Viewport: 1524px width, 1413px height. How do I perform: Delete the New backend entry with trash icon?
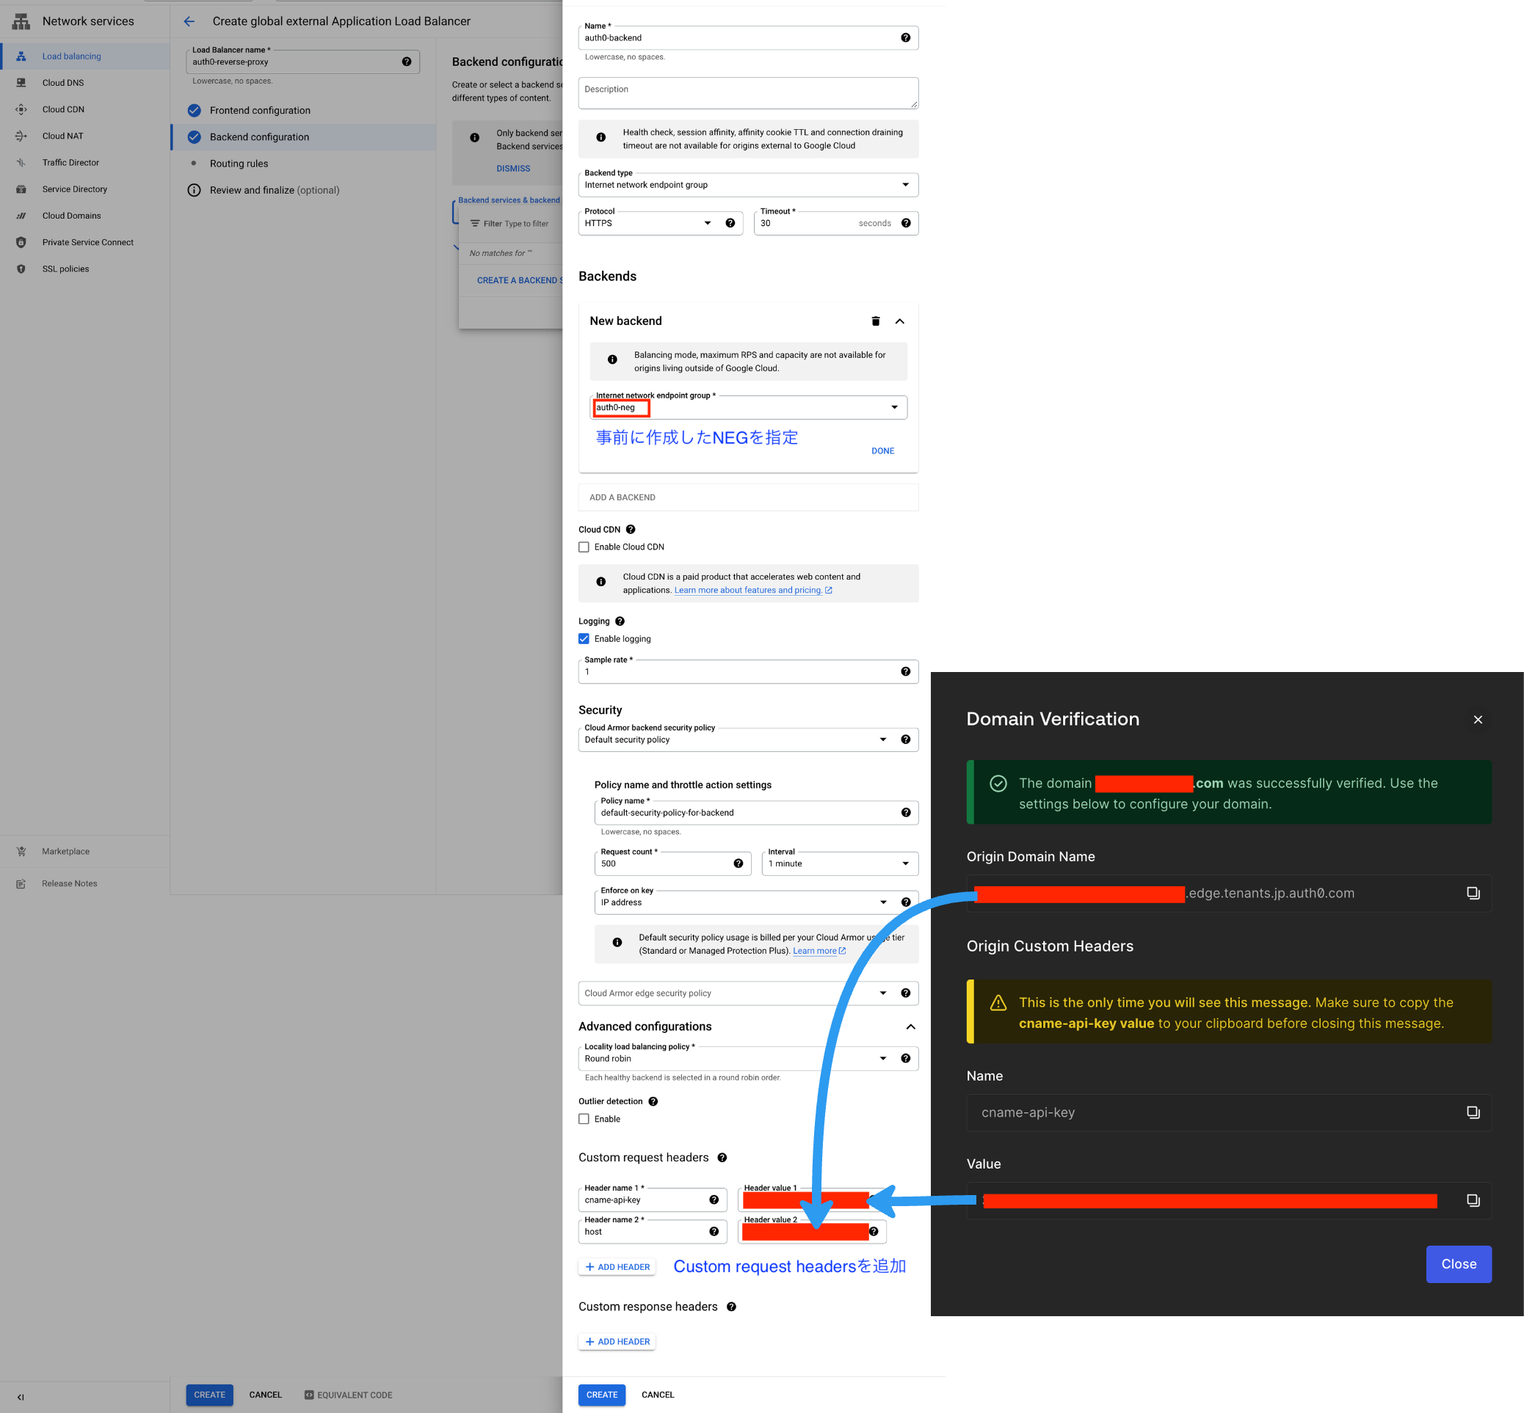click(x=875, y=321)
